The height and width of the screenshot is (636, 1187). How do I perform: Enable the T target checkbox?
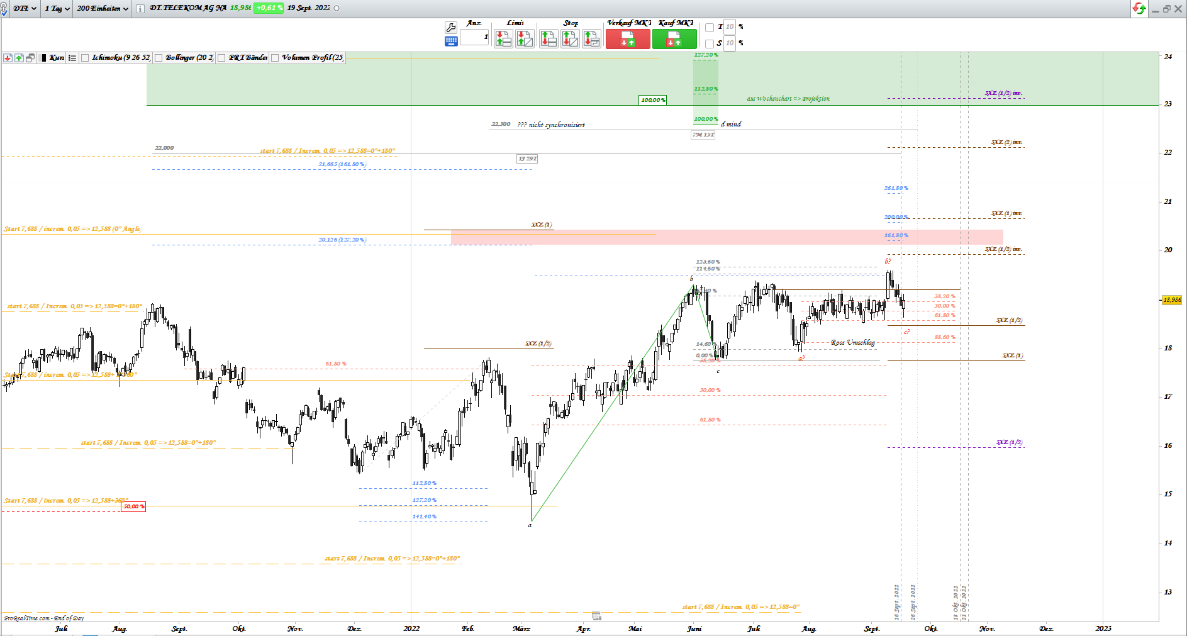click(710, 27)
